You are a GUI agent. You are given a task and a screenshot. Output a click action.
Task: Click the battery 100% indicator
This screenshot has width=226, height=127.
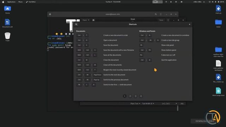(221, 2)
